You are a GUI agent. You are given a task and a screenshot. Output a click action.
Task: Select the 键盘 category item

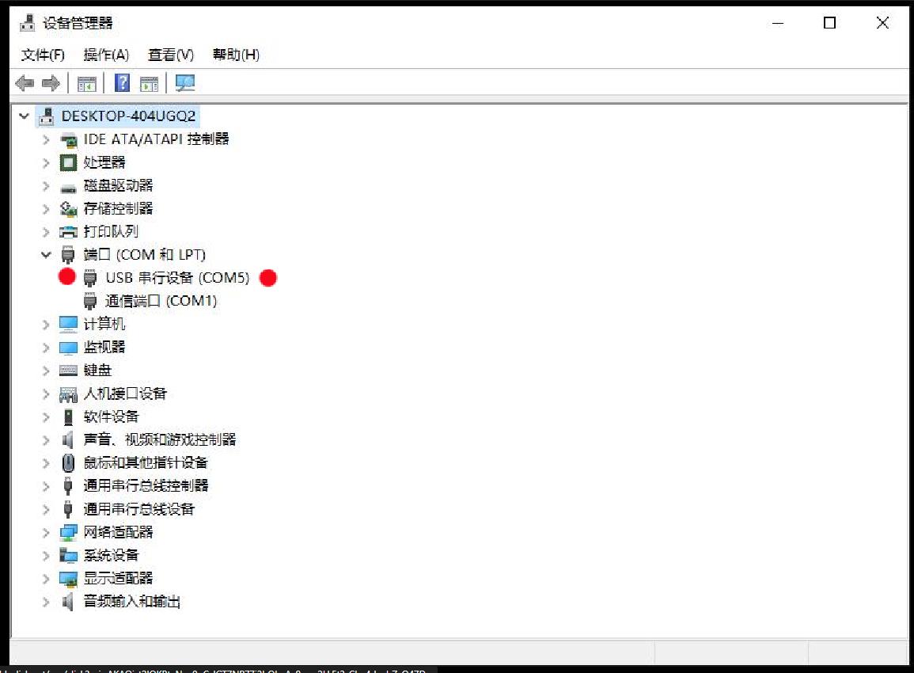coord(97,371)
